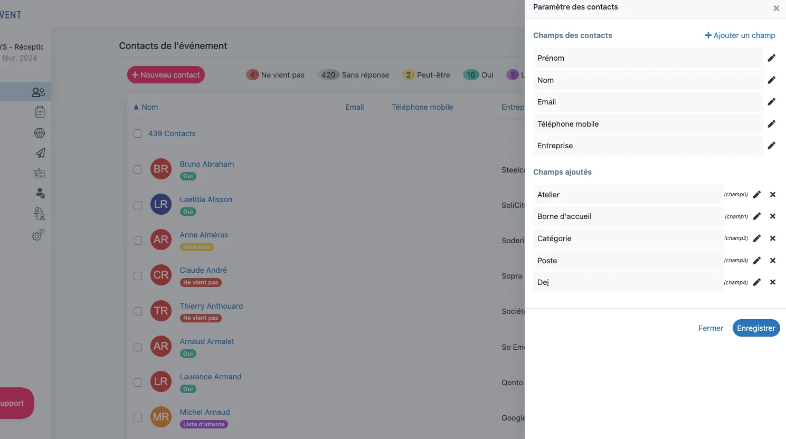Delete the Borne d'accueil field
Screen dimensions: 786x439
point(772,216)
